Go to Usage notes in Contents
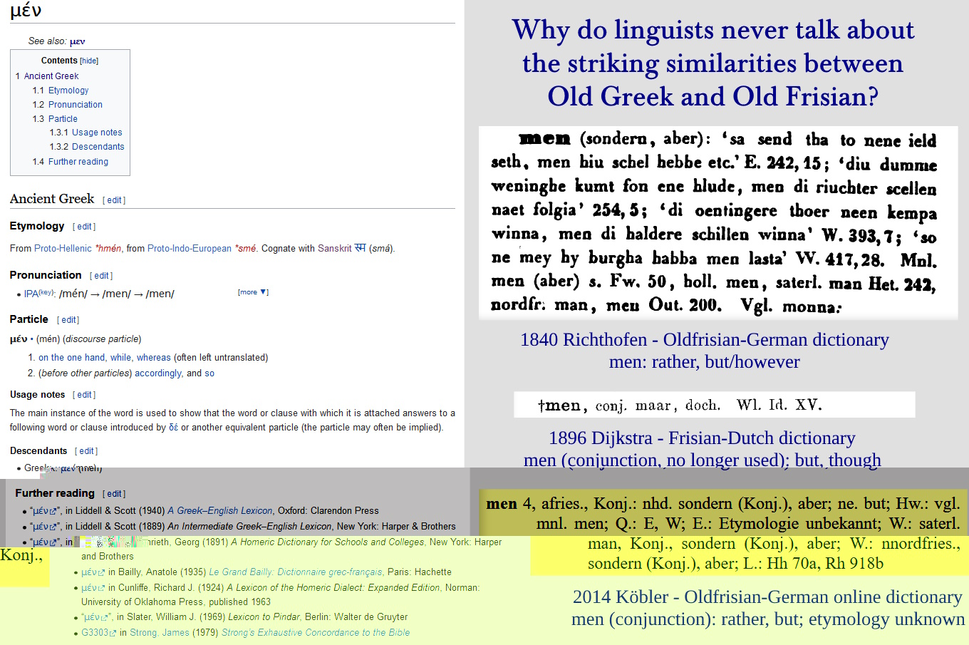This screenshot has width=969, height=645. click(97, 133)
